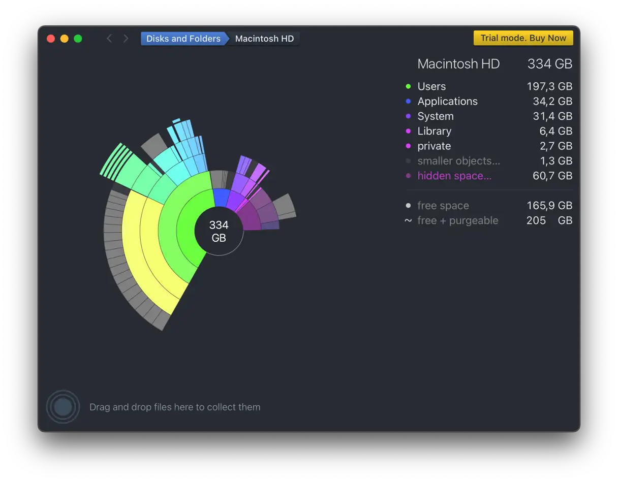618x482 pixels.
Task: Click the tilde icon beside free + purgeable
Action: click(x=408, y=220)
